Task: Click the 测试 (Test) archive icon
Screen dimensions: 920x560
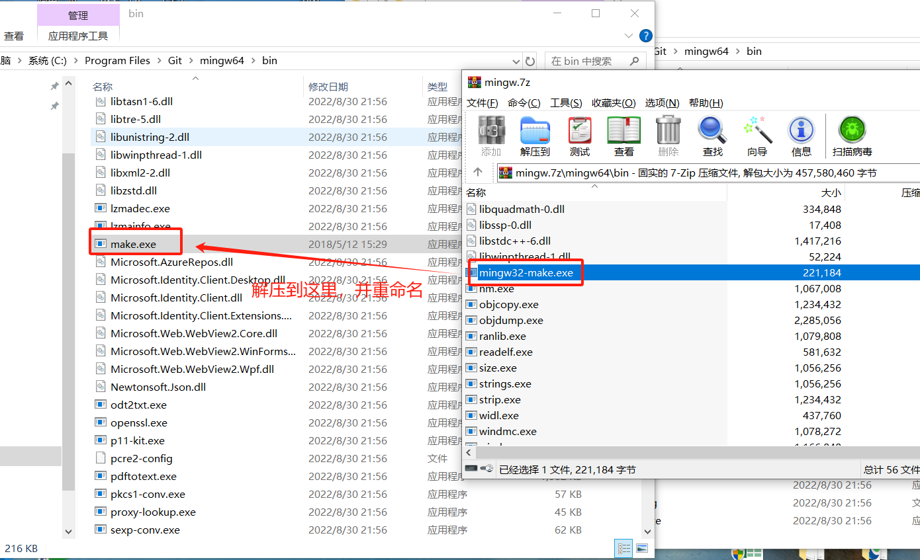Action: (580, 136)
